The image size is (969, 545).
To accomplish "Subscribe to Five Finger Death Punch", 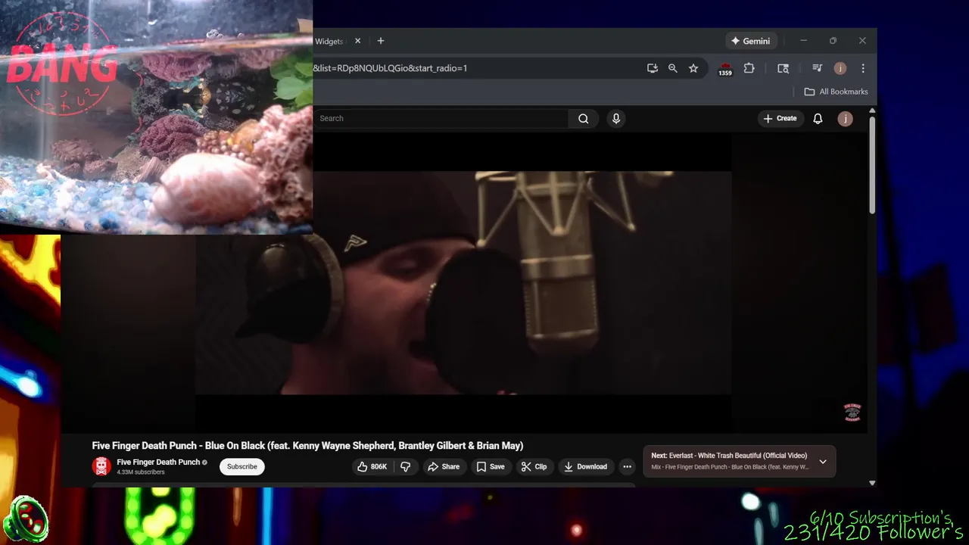I will pyautogui.click(x=242, y=466).
